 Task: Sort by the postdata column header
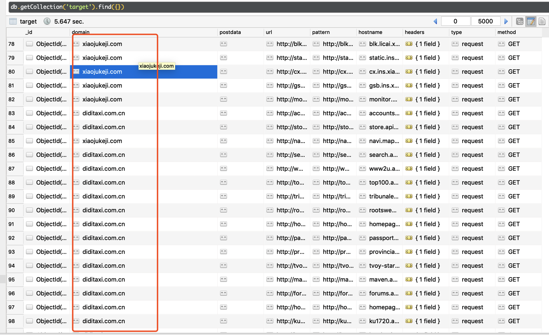click(230, 32)
